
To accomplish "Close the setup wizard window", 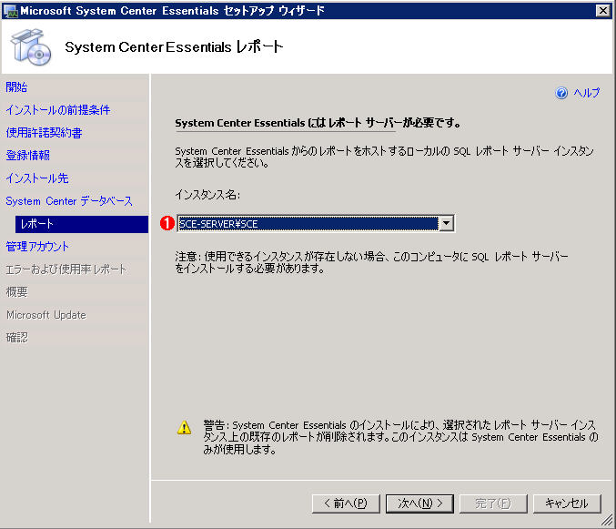I will point(602,11).
